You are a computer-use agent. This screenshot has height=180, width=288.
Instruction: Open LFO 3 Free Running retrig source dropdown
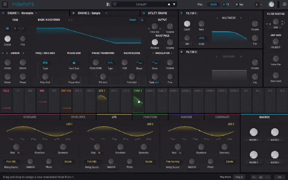(173, 162)
